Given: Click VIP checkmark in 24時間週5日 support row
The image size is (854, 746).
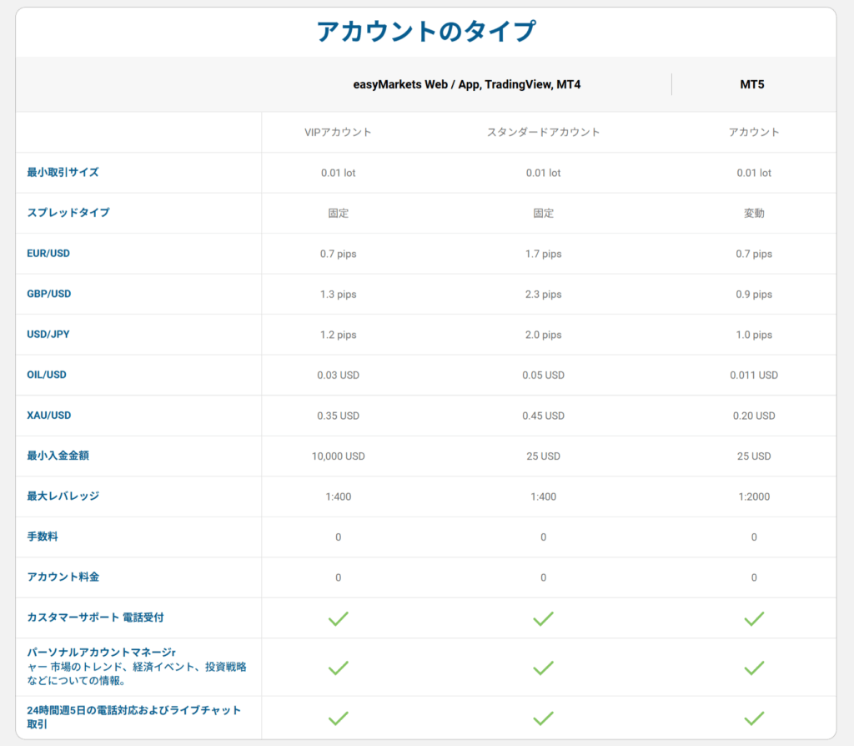Looking at the screenshot, I should [x=338, y=718].
